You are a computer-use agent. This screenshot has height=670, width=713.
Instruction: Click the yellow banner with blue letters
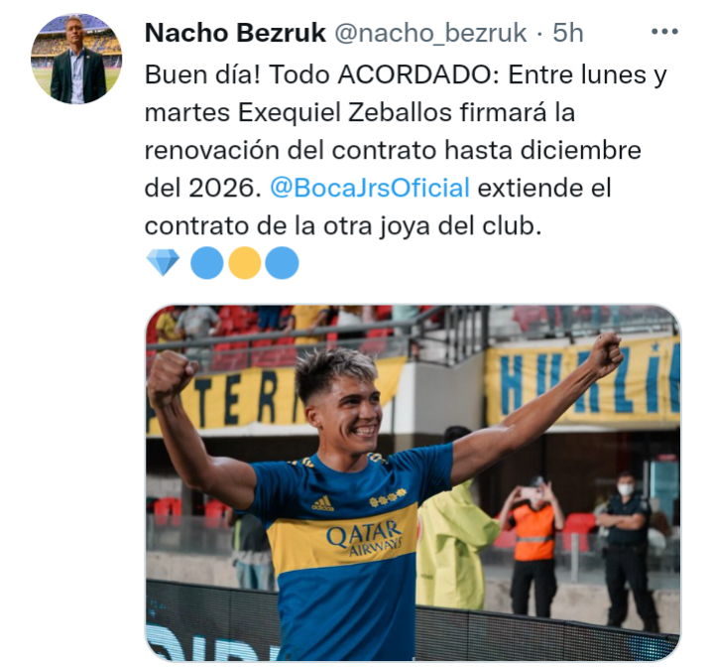583,382
